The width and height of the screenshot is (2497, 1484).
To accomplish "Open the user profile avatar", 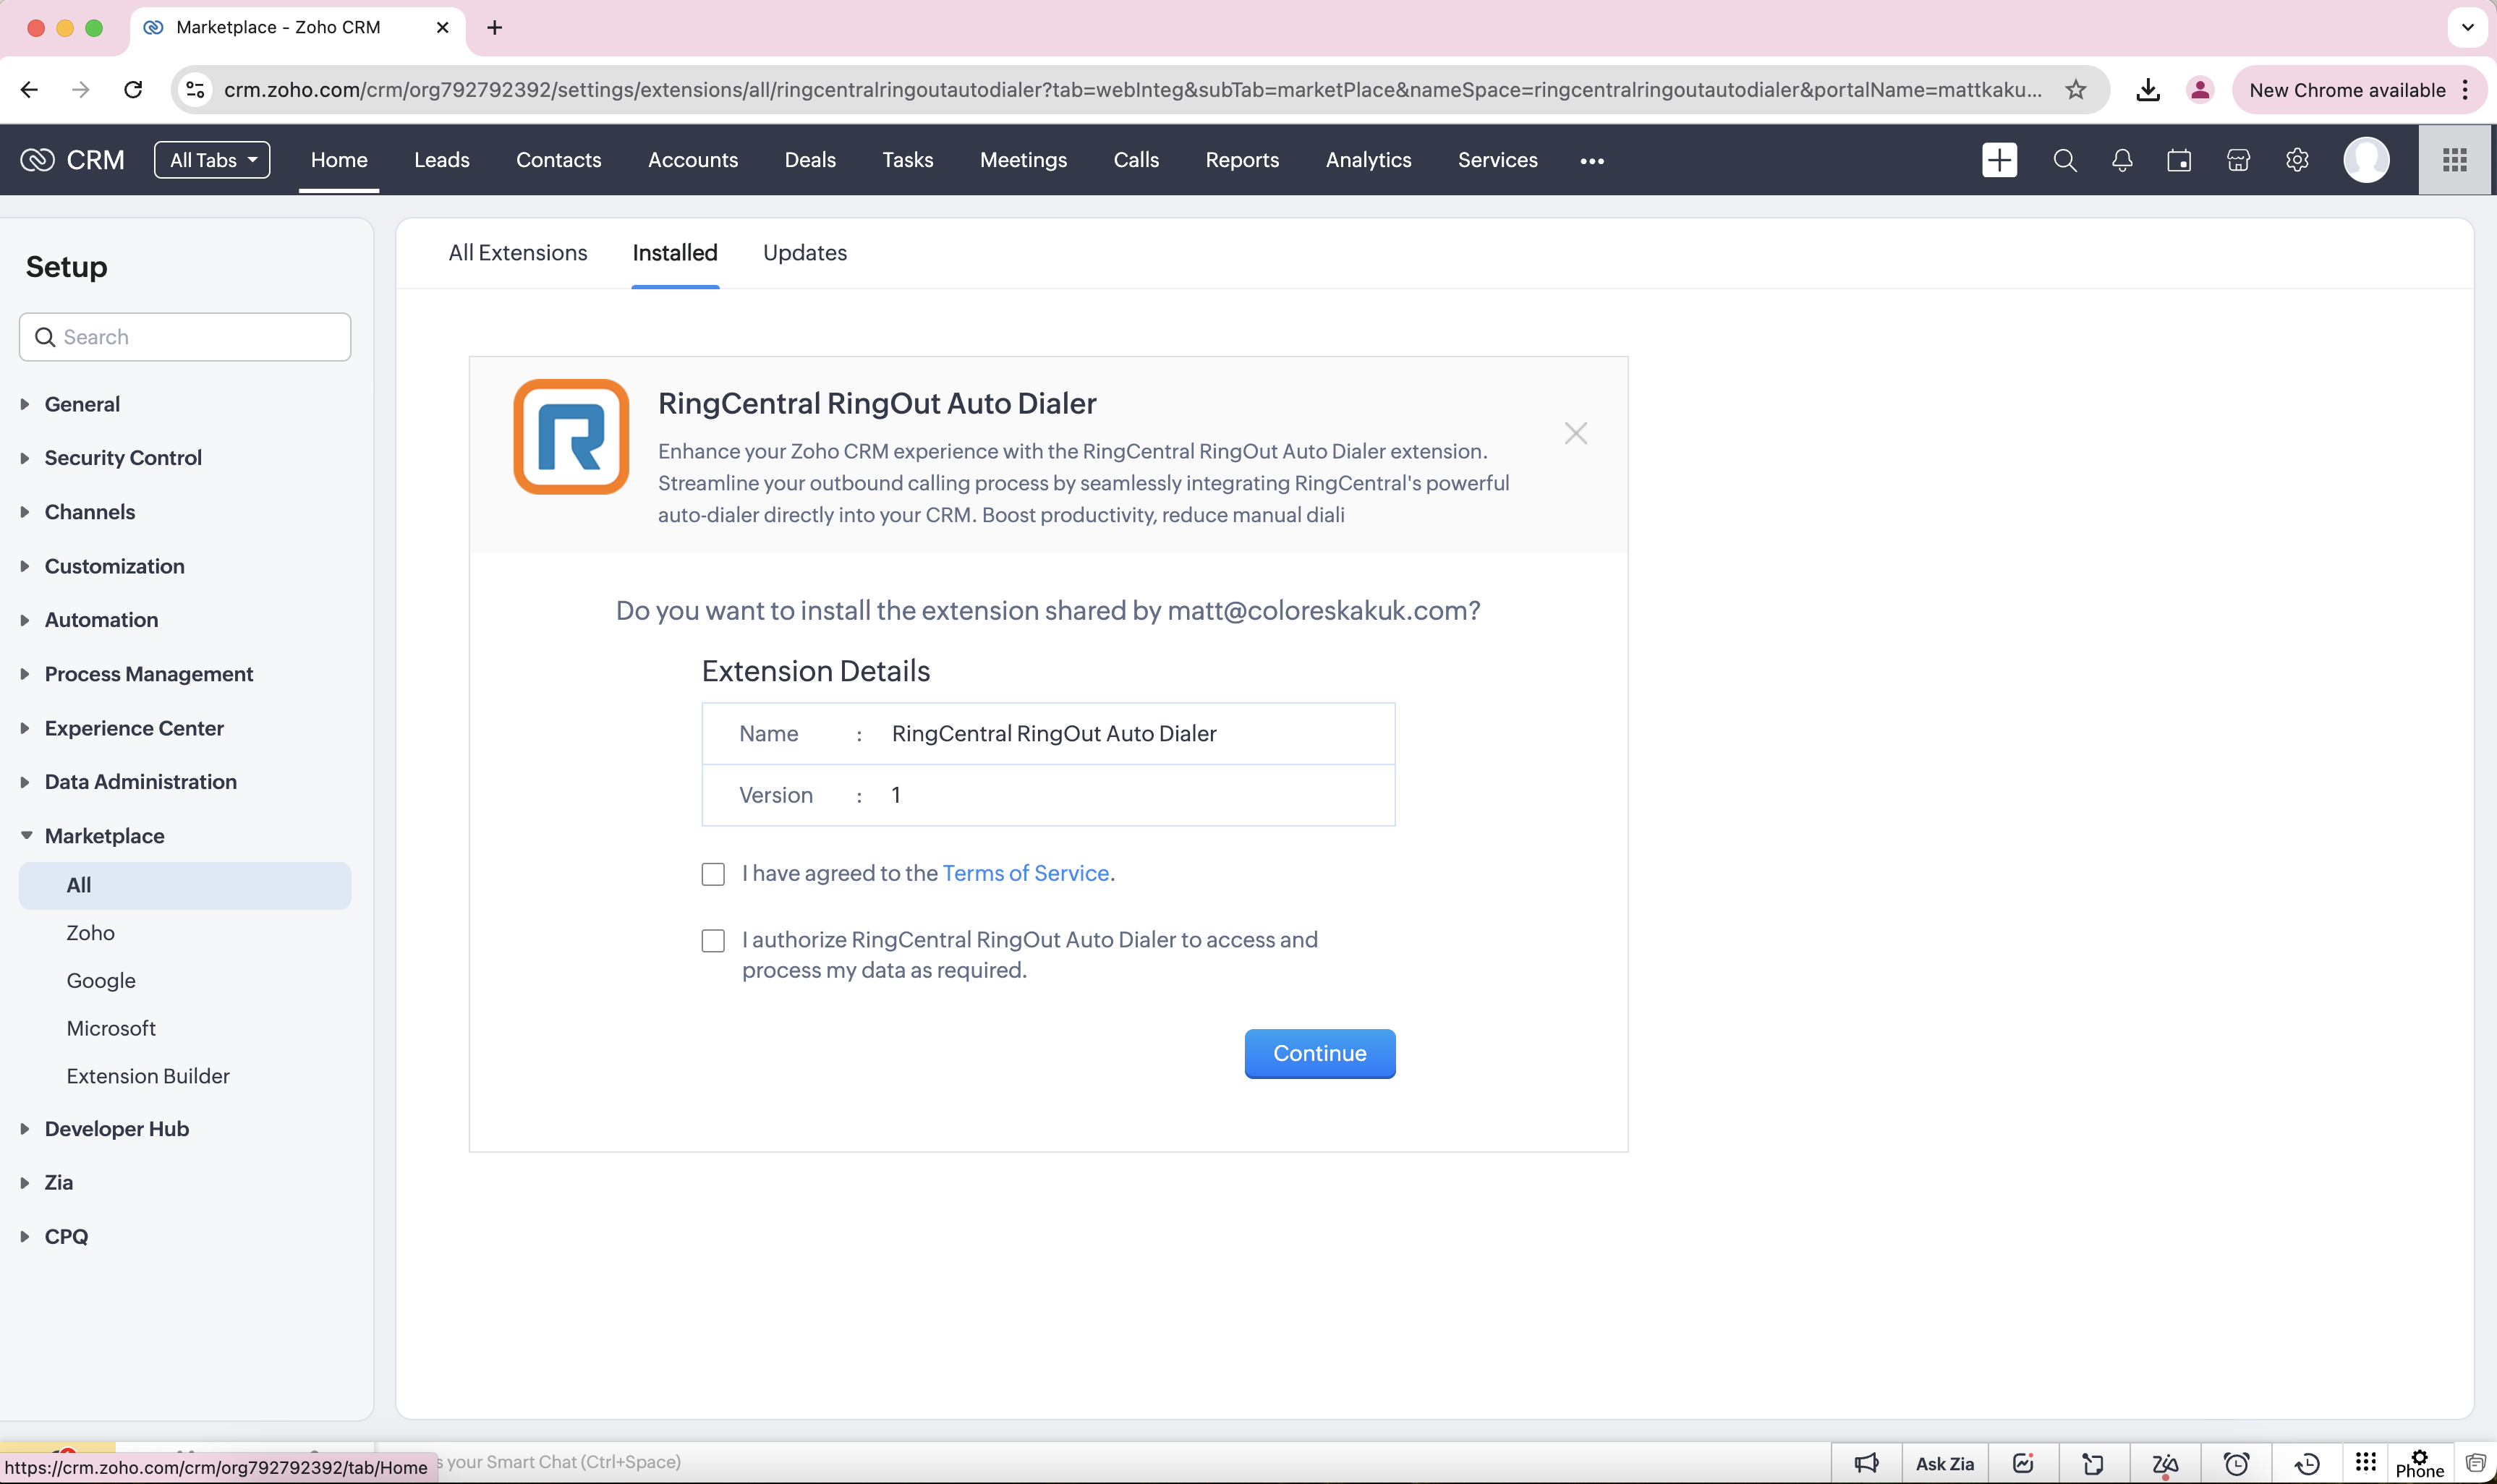I will point(2366,160).
